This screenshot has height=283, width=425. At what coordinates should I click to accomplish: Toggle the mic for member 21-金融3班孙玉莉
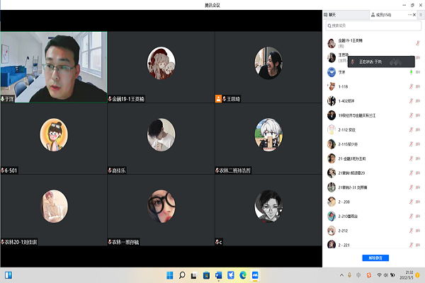[410, 158]
